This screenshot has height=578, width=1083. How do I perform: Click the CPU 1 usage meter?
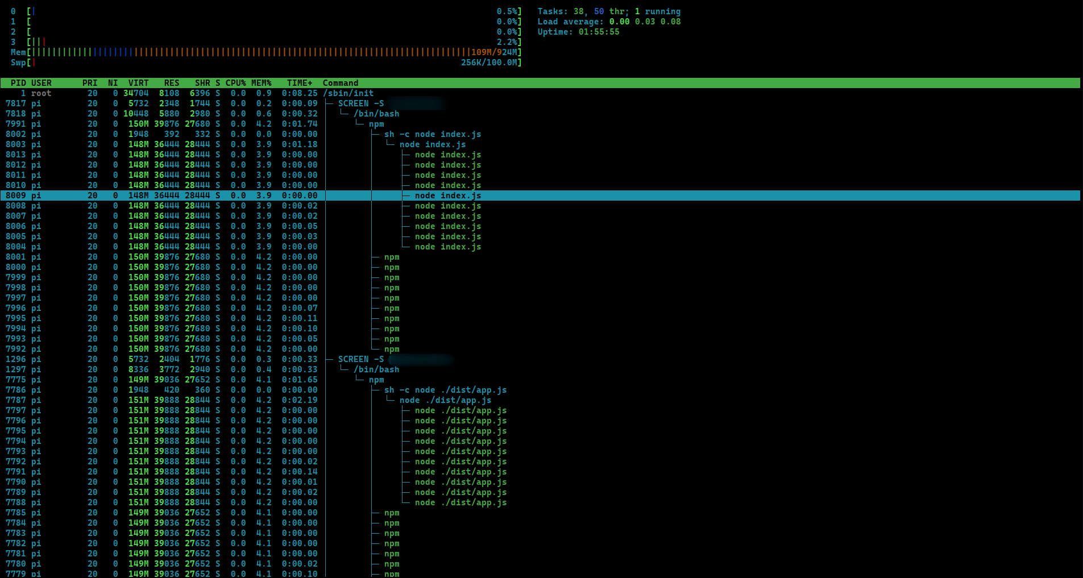(266, 22)
